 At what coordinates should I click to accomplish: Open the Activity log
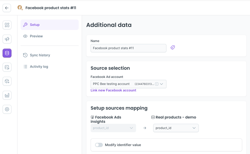point(39,67)
